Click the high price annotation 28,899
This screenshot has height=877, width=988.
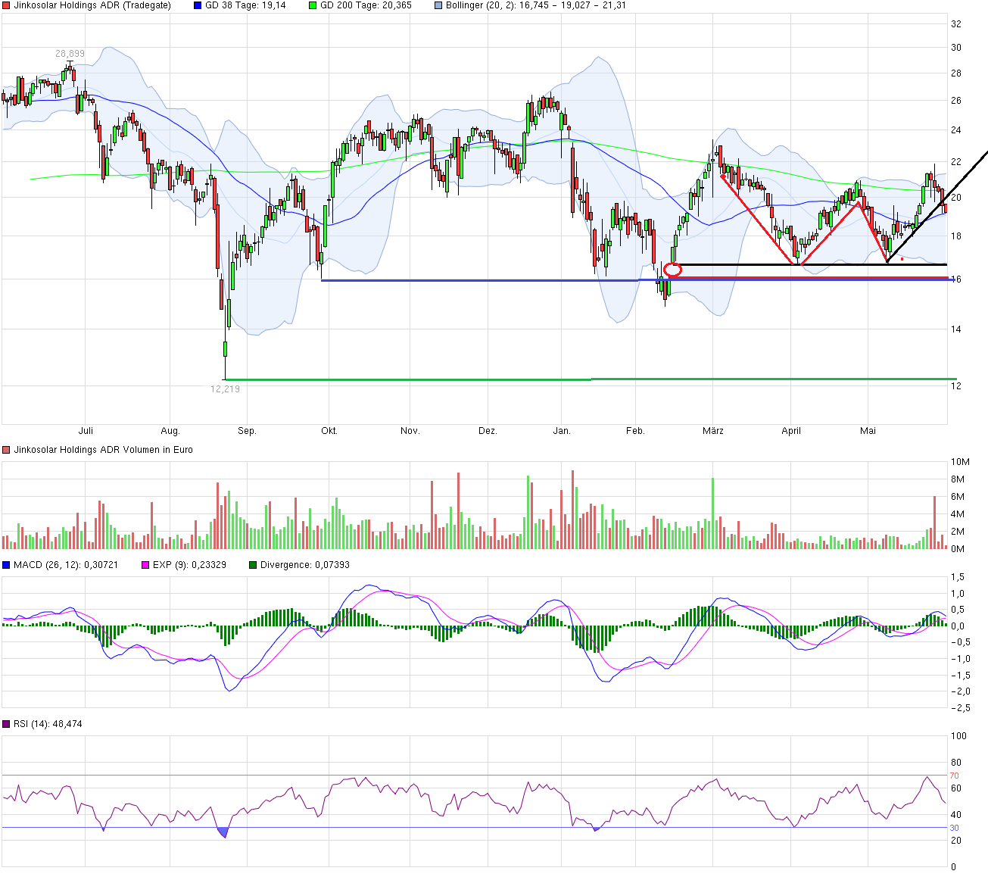pos(70,54)
